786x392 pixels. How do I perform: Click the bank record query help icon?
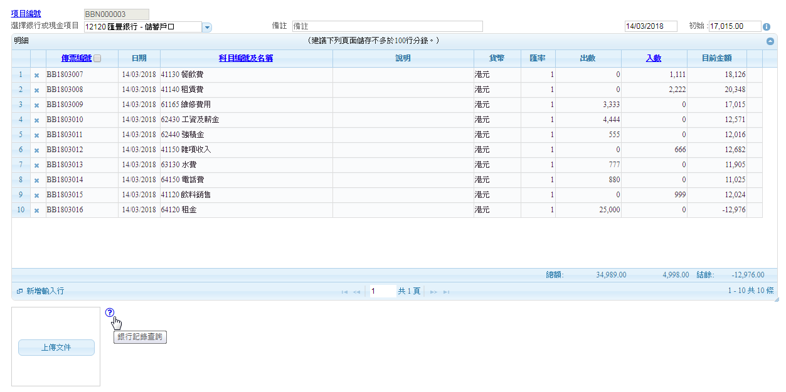coord(110,312)
